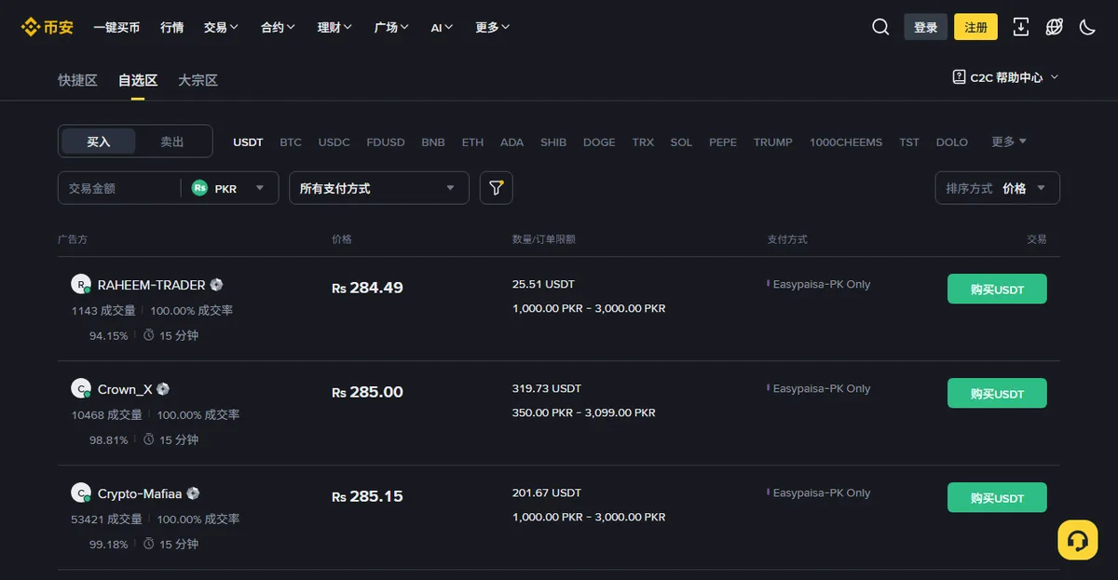Click clock icon in Crypto-Mafiaa row
Screen dimensions: 1118x580
pyautogui.click(x=148, y=544)
